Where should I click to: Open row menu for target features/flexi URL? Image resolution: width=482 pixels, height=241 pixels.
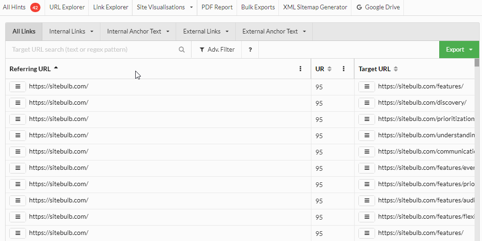tap(367, 217)
